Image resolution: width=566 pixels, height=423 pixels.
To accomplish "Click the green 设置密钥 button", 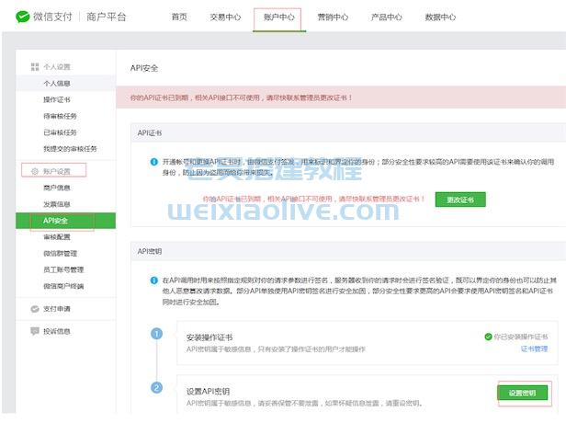I will click(522, 393).
